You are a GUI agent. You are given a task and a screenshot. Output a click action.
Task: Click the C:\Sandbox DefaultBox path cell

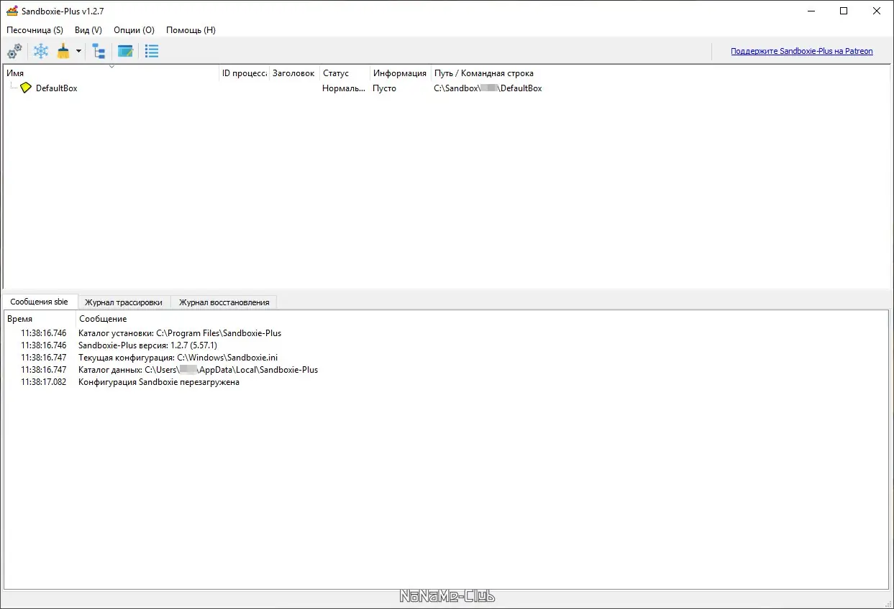coord(488,88)
